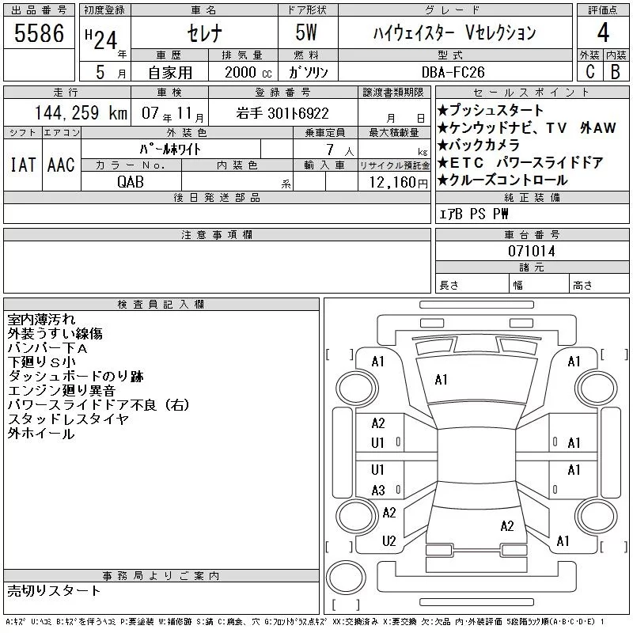
Task: Click the model code DBA-FC26
Action: point(453,72)
